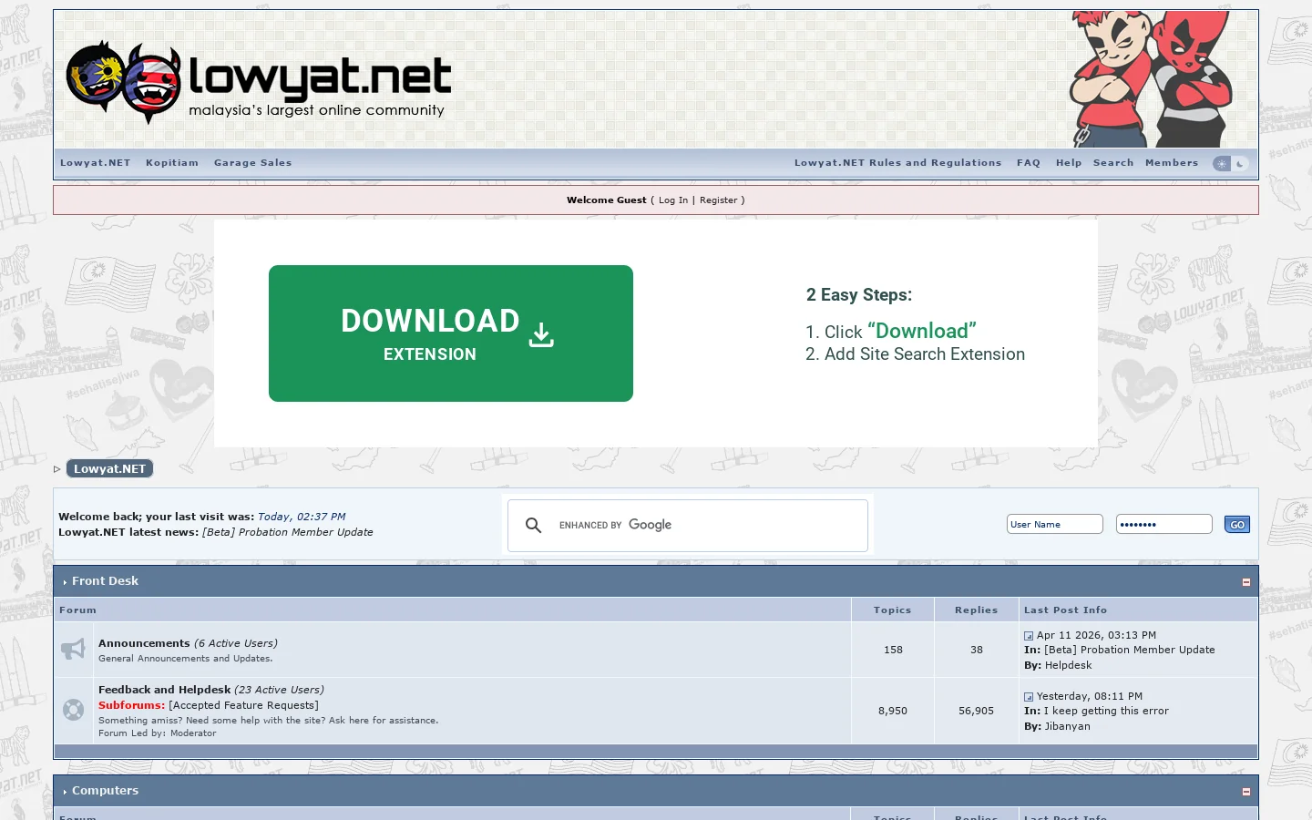Viewport: 1312px width, 820px height.
Task: Open the Help page
Action: 1069,163
